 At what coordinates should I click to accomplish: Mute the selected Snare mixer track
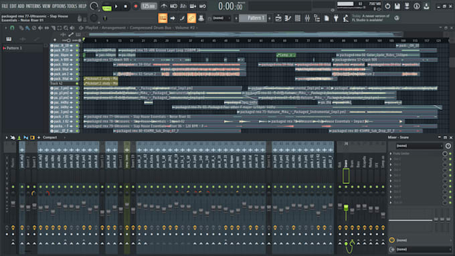click(346, 186)
